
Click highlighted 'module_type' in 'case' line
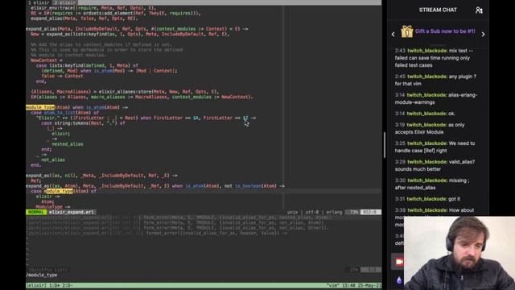(x=59, y=191)
